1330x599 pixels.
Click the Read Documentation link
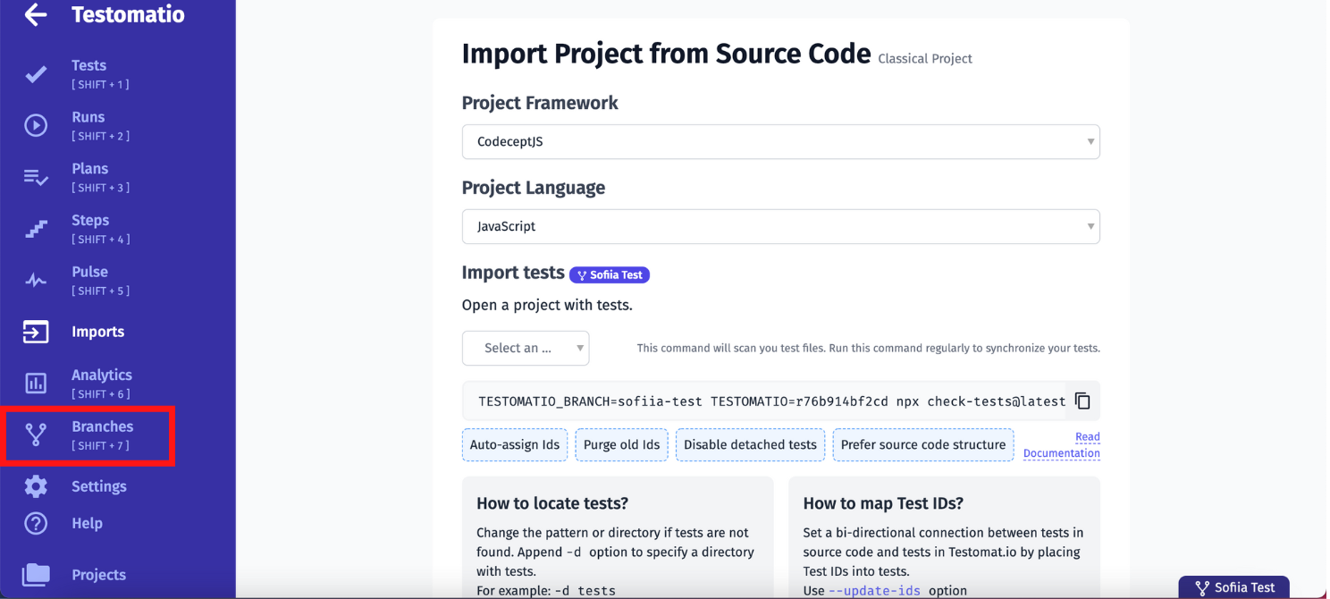1062,444
